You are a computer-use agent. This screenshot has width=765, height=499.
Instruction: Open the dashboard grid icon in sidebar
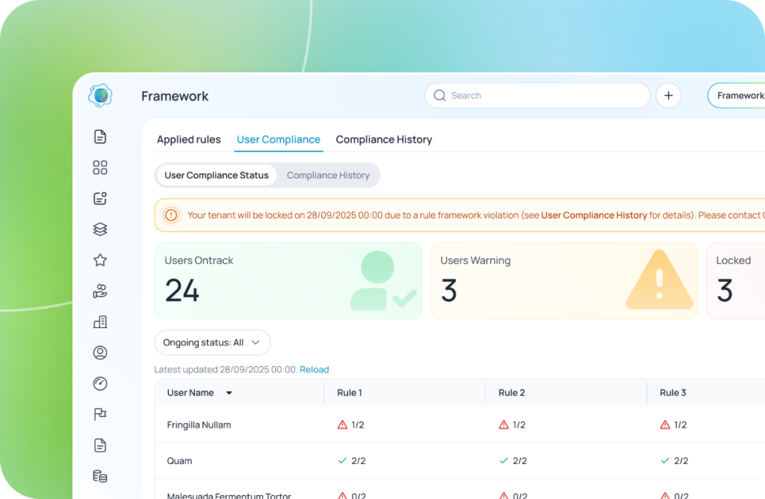pos(100,168)
